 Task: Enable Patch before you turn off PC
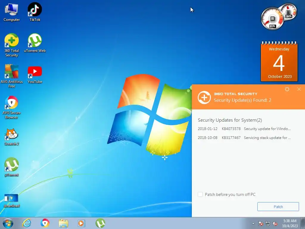200,194
